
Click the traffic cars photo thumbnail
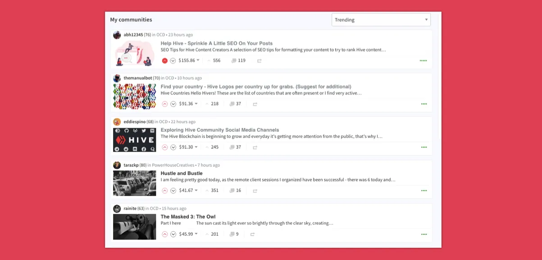click(x=134, y=183)
